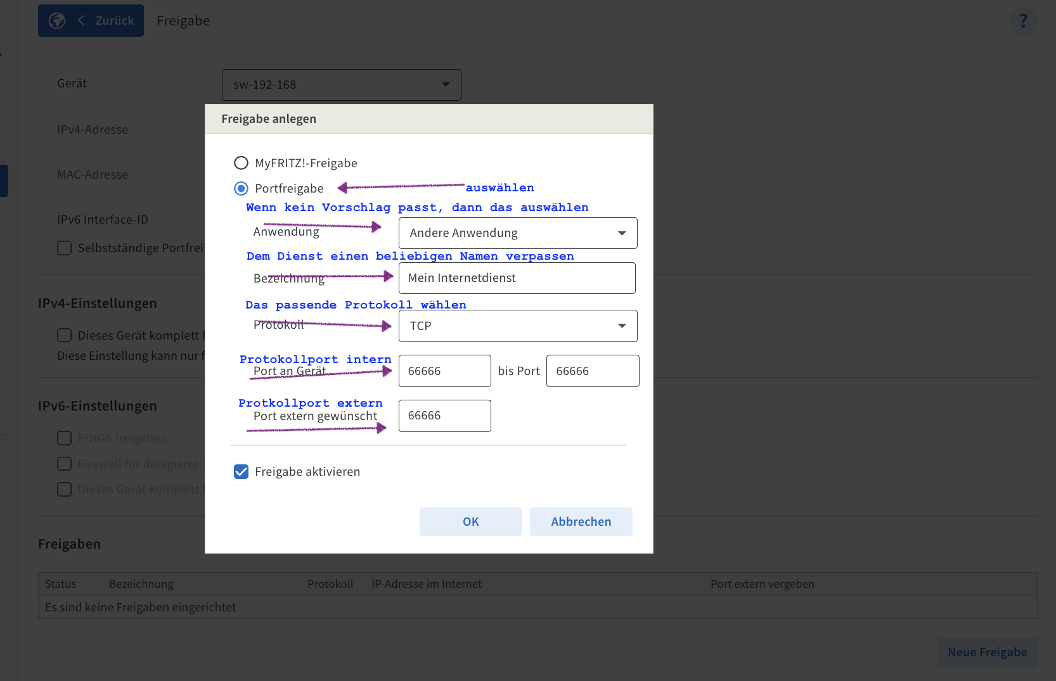Screen dimensions: 1056x681
Task: Click the Neue Freigabe button
Action: (x=987, y=652)
